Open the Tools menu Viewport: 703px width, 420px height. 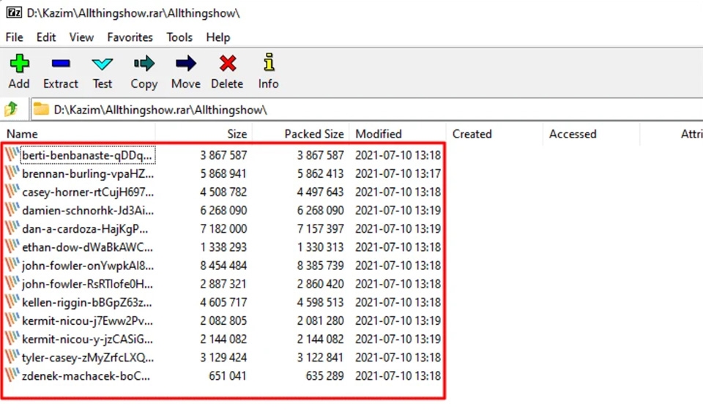[x=179, y=37]
